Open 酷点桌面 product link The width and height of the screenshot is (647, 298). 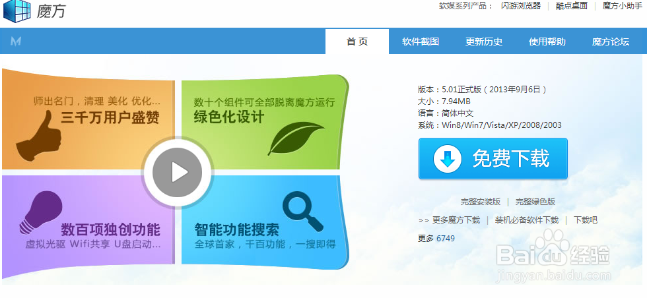[572, 6]
